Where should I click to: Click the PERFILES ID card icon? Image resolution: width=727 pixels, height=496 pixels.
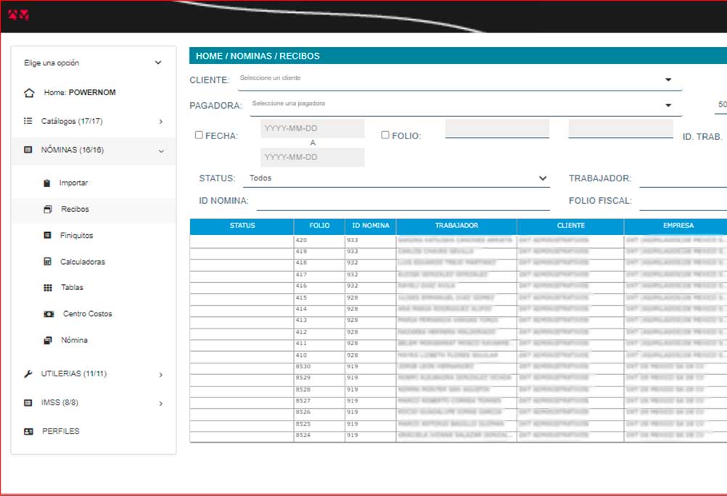[x=28, y=431]
